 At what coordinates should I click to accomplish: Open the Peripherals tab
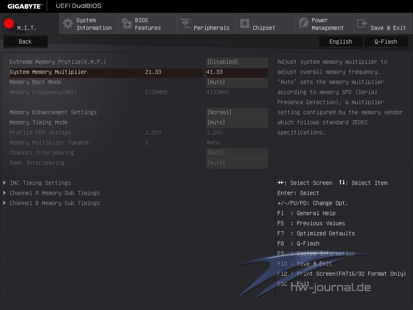[206, 23]
